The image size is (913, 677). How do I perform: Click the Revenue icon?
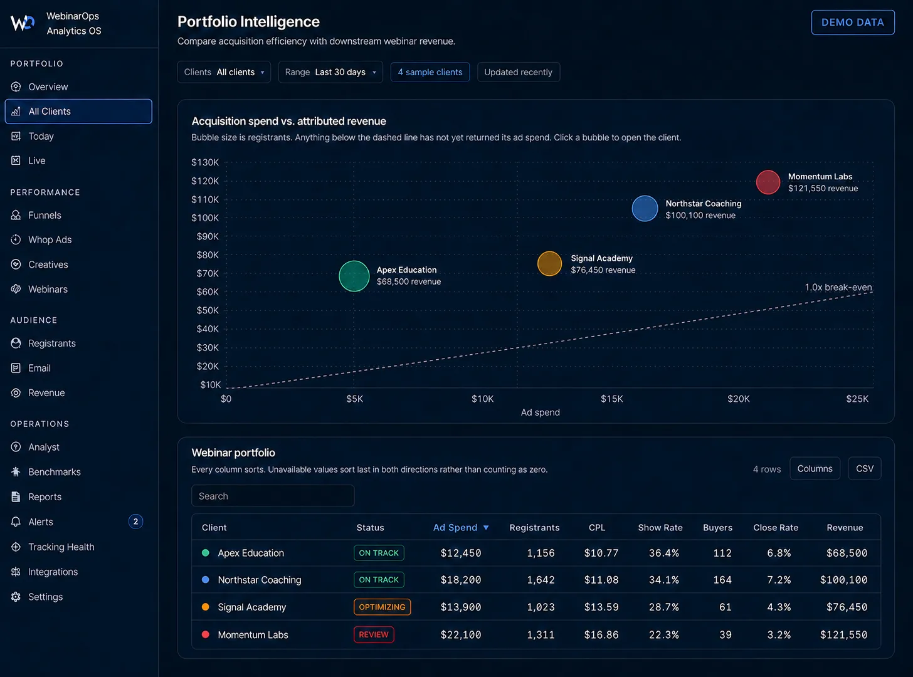click(16, 393)
